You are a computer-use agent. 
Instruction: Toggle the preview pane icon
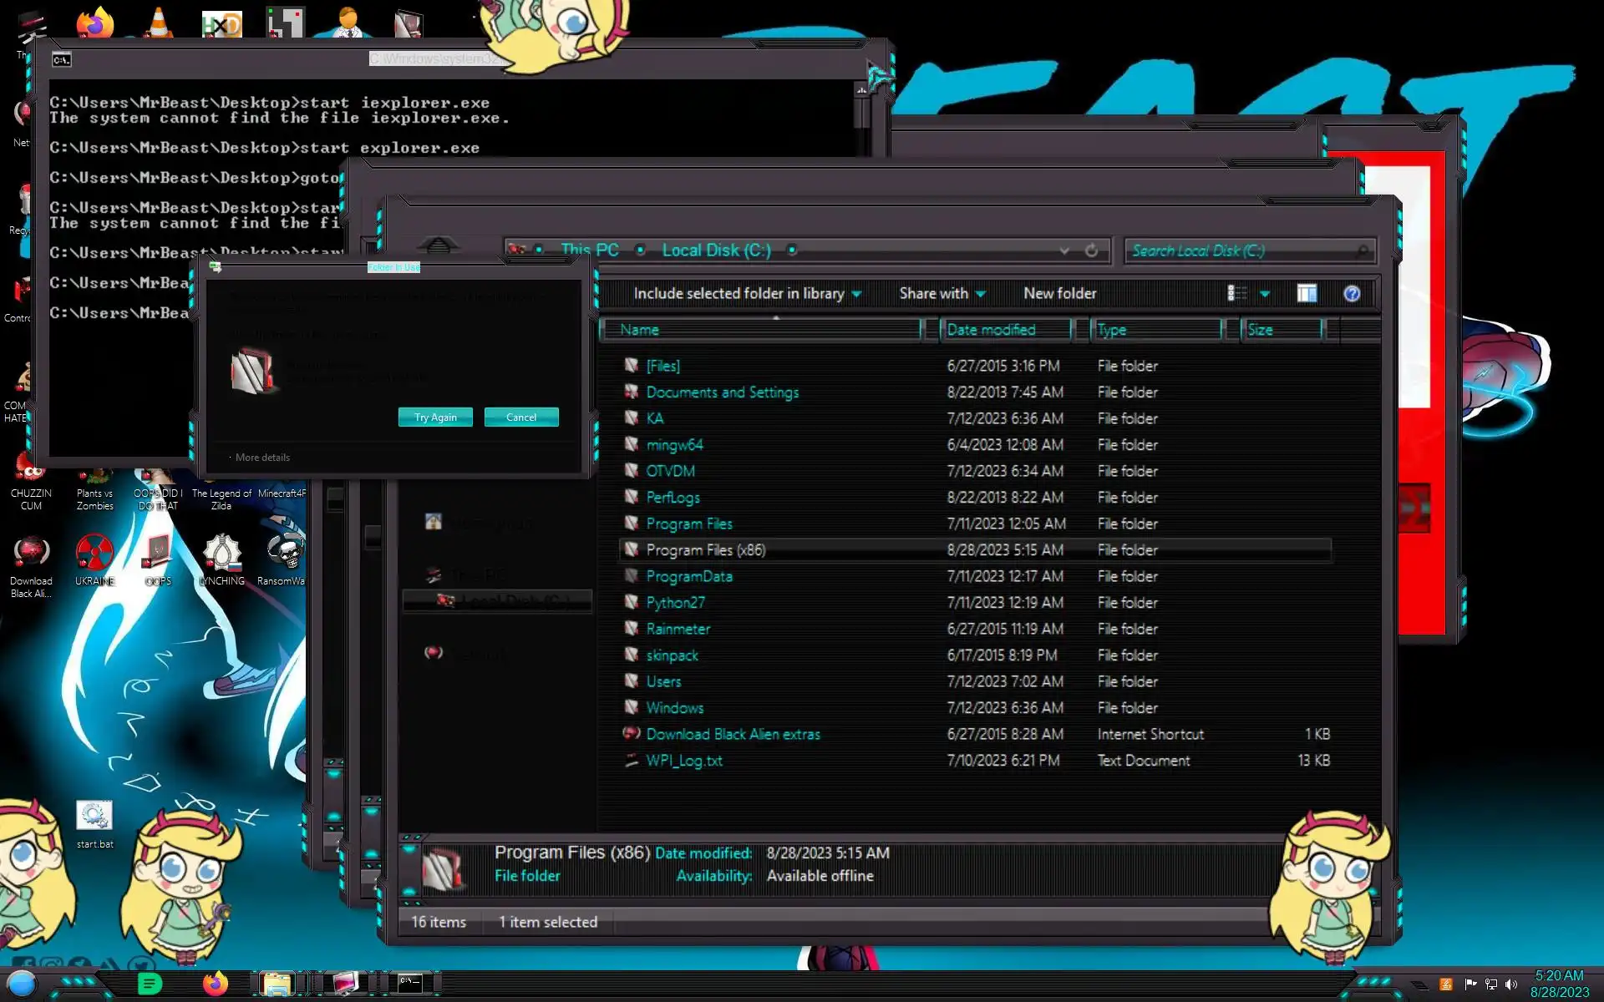(x=1307, y=294)
